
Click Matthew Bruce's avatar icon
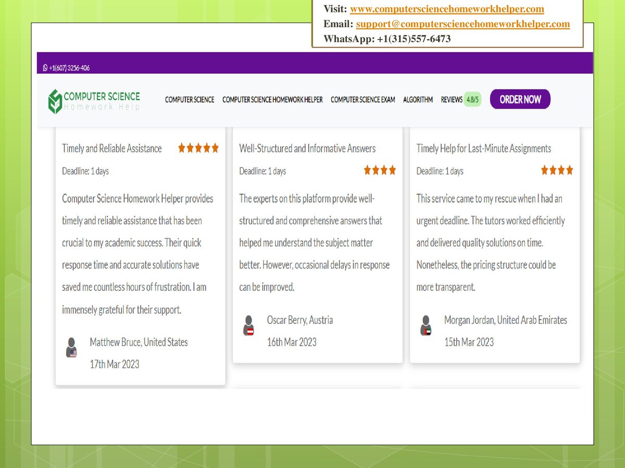[x=72, y=347]
